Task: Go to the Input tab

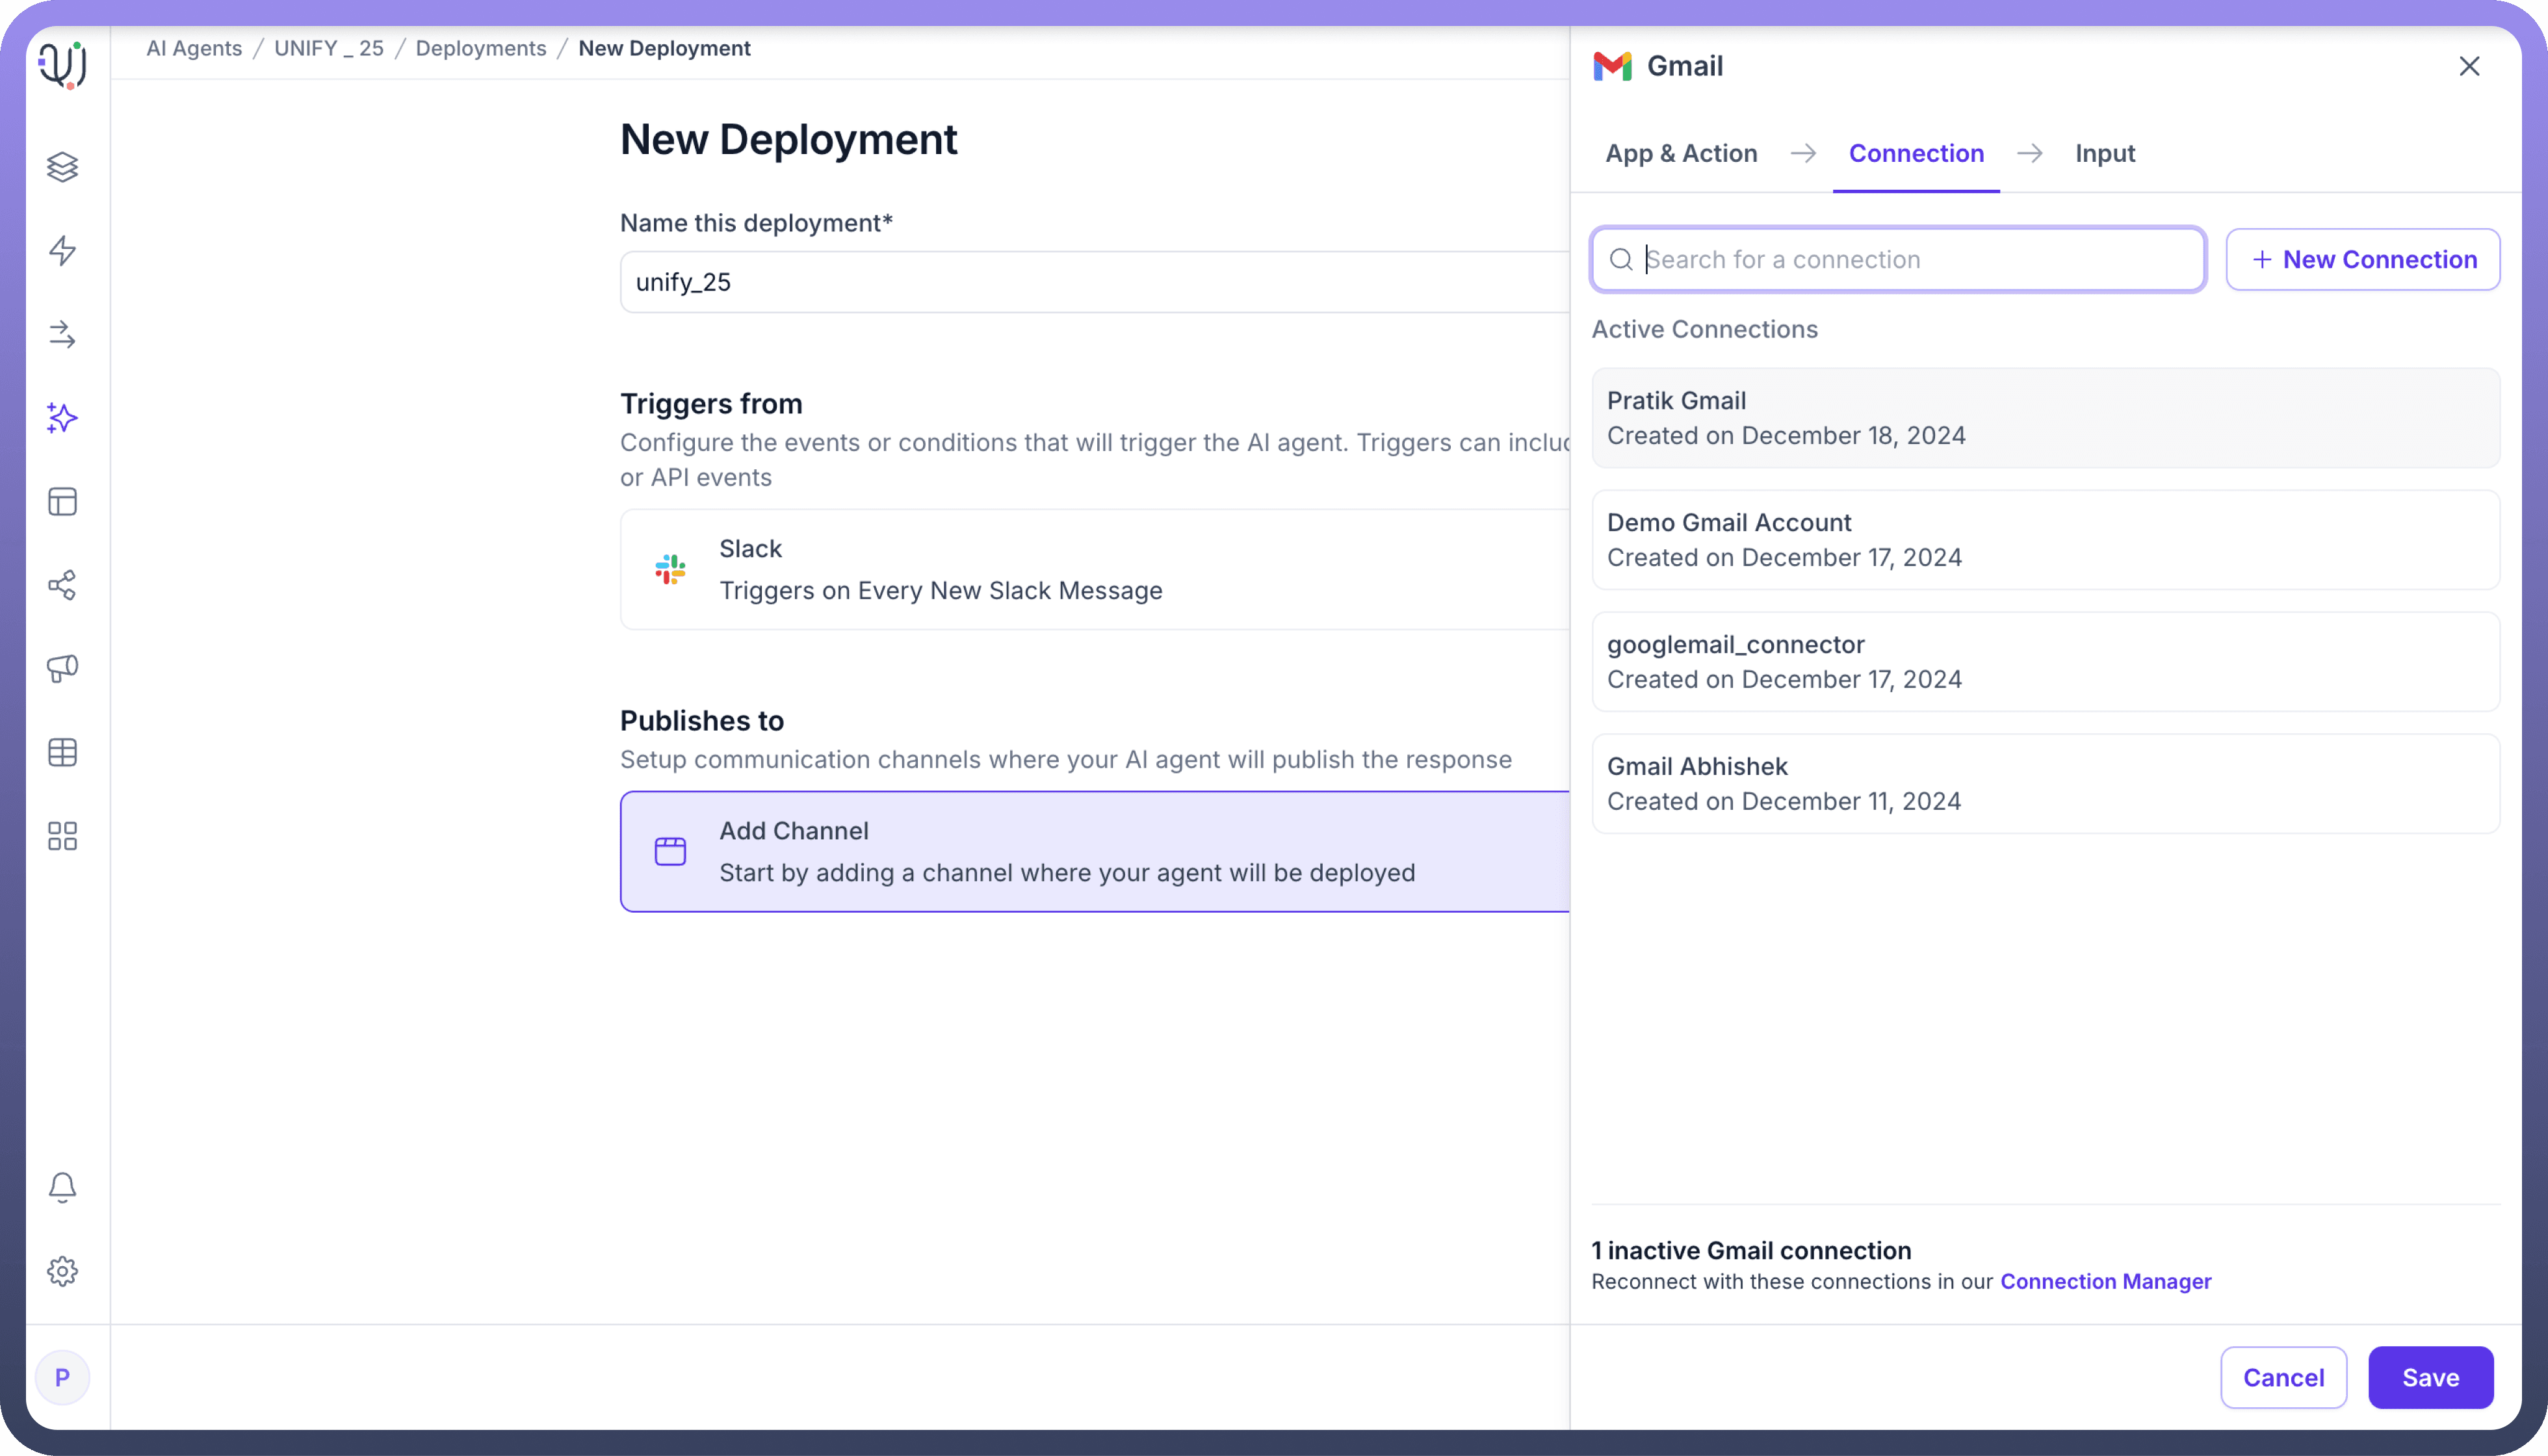Action: click(x=2104, y=153)
